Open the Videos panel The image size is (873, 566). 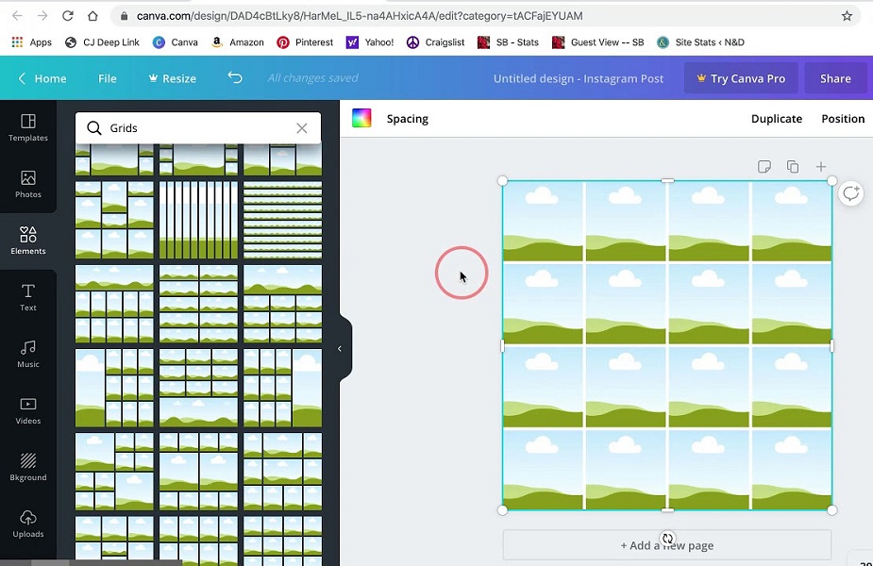28,410
